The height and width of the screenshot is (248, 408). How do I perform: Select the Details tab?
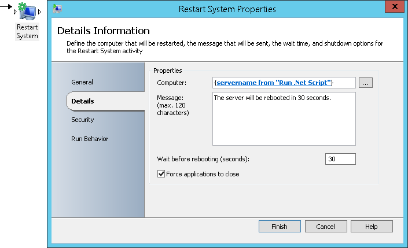coord(106,101)
